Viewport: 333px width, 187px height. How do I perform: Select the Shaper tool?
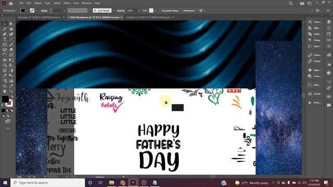tap(5, 50)
